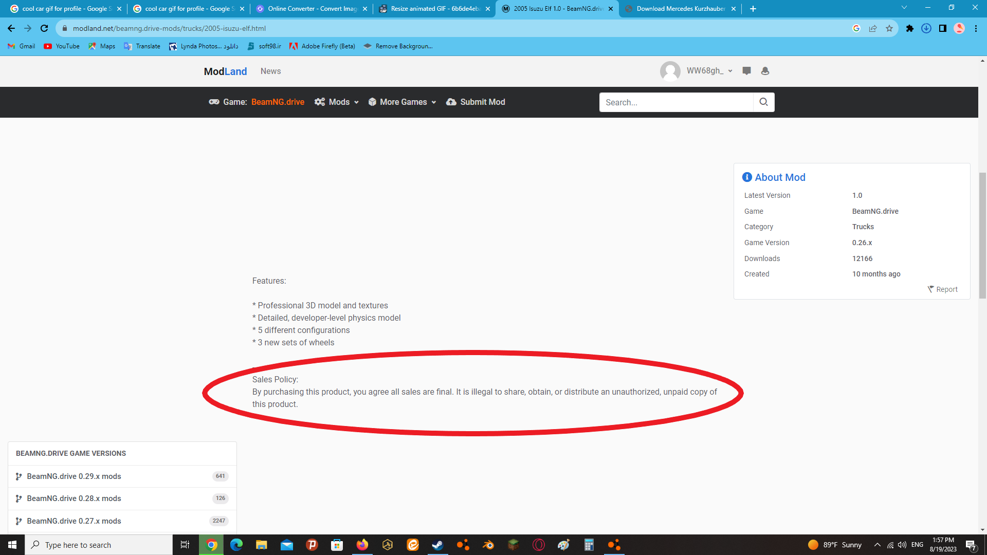Screen dimensions: 987x555
Task: Open Firefox from the taskbar
Action: (362, 545)
